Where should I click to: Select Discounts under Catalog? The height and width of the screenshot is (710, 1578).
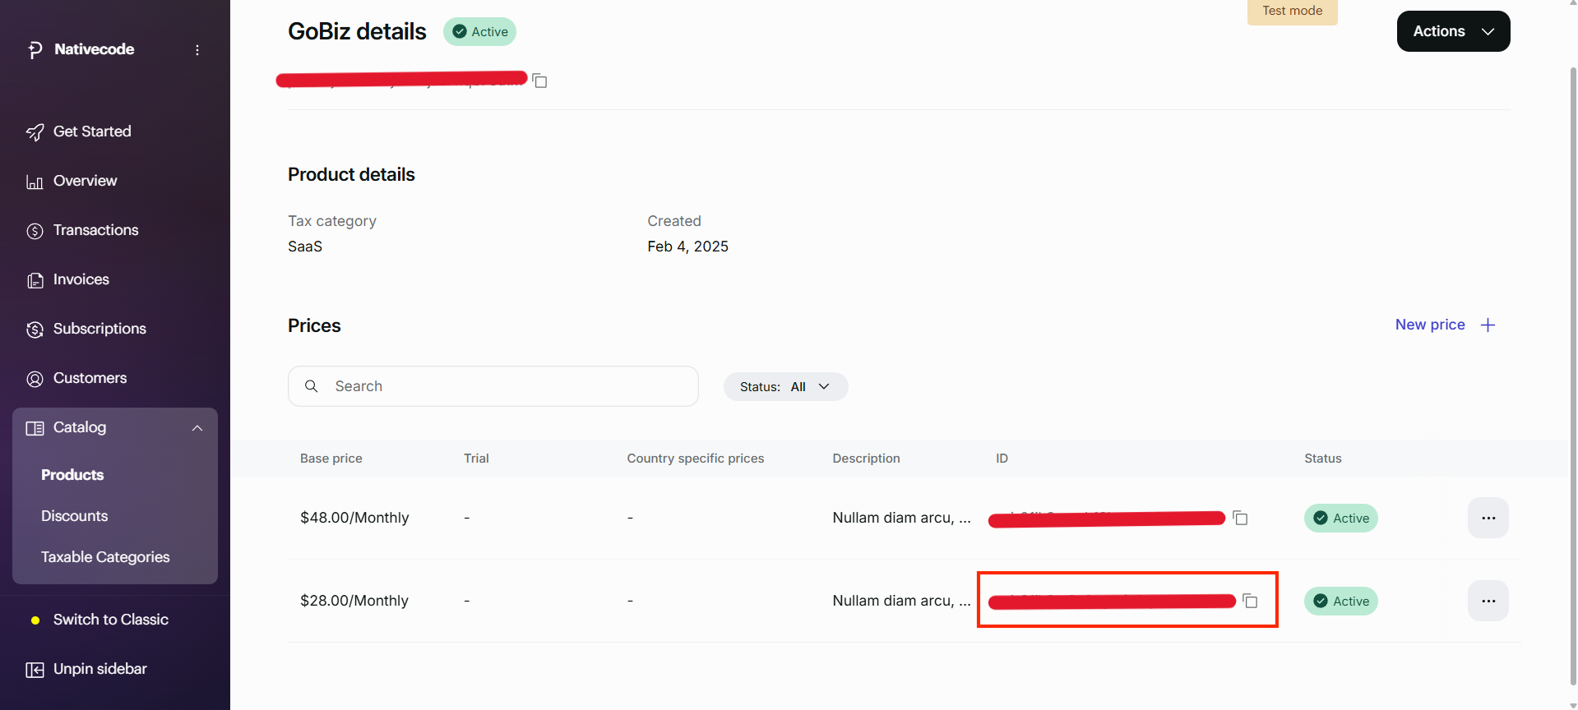click(x=74, y=516)
